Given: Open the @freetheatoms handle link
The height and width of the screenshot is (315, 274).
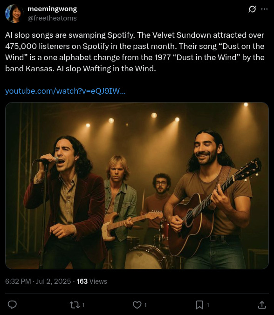Looking at the screenshot, I should (x=52, y=18).
